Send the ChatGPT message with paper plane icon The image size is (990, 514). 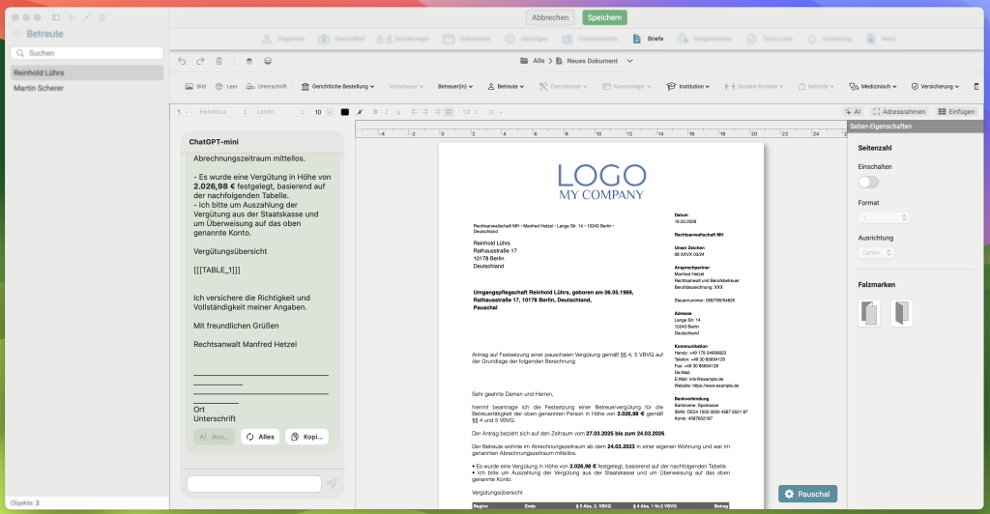pos(333,484)
